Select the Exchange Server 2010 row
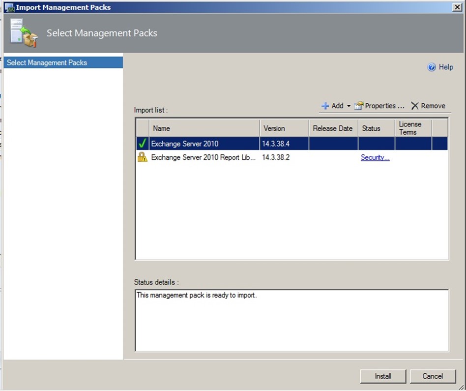The image size is (466, 391). click(x=292, y=144)
